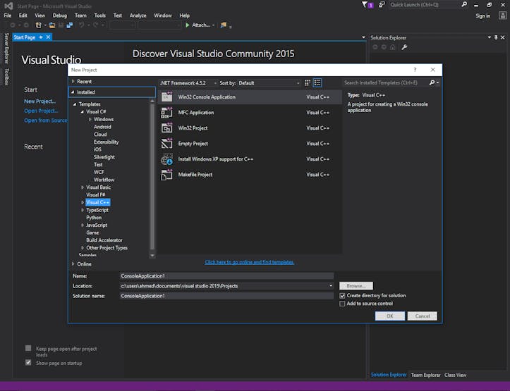Click the MFC Application template icon

click(167, 112)
